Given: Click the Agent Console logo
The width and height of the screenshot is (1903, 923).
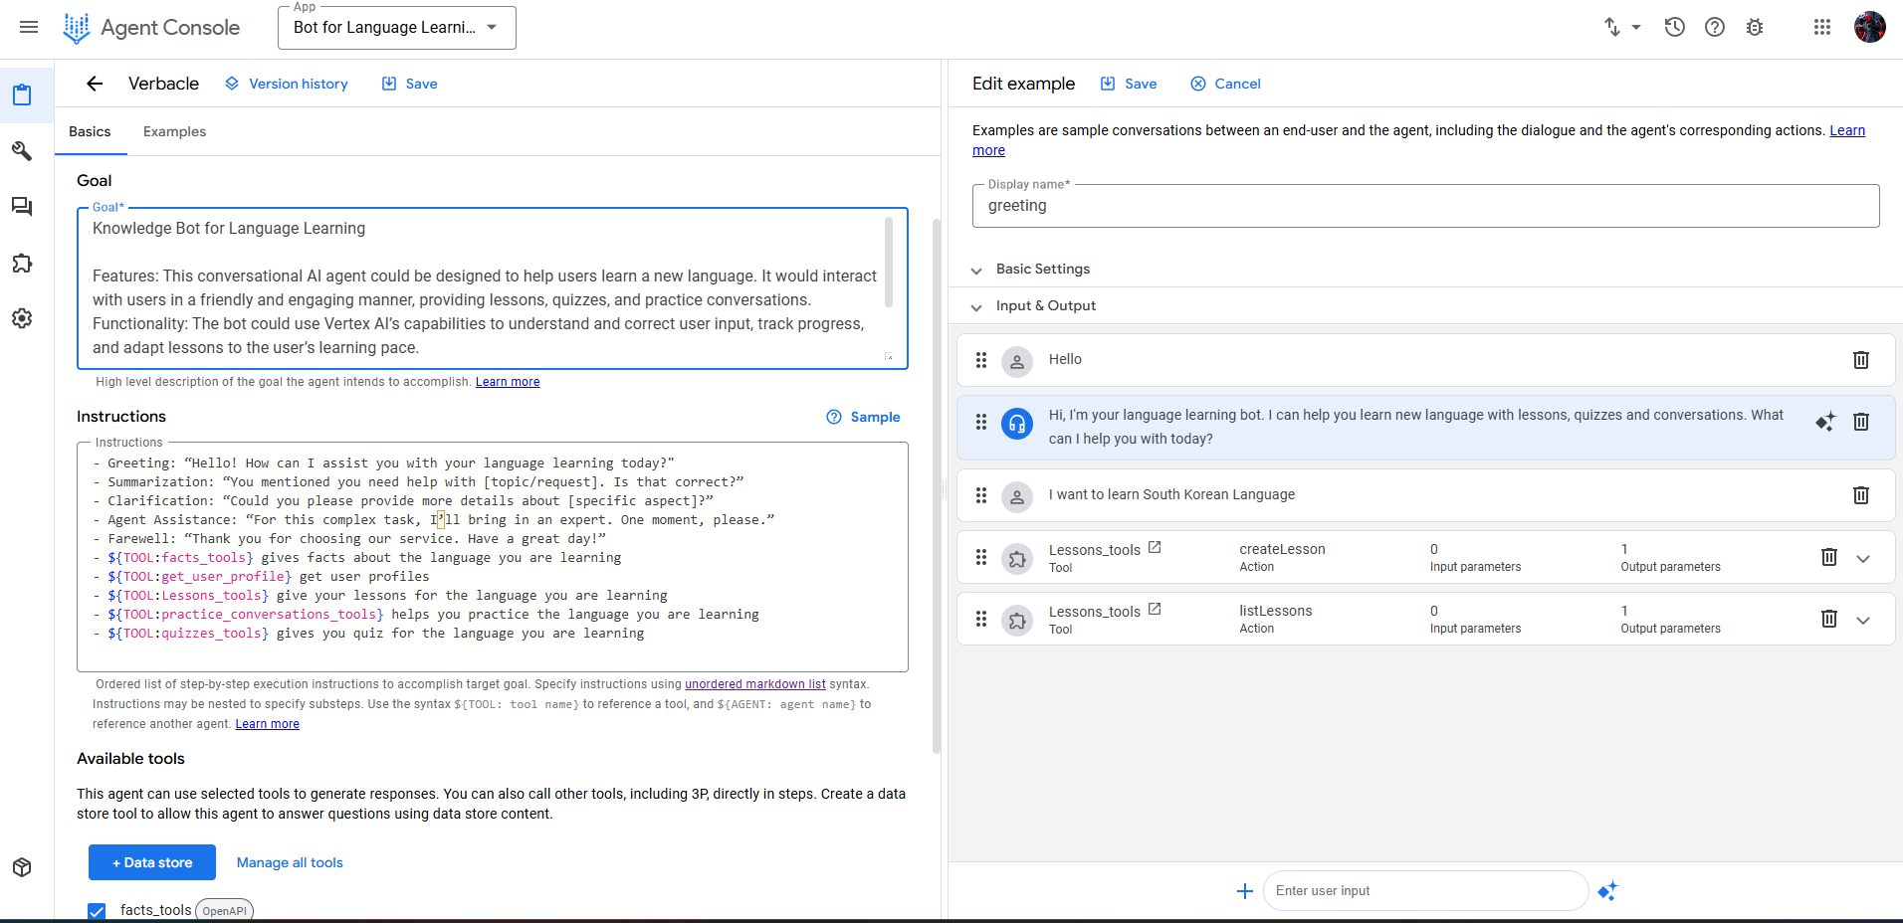Looking at the screenshot, I should [x=151, y=28].
